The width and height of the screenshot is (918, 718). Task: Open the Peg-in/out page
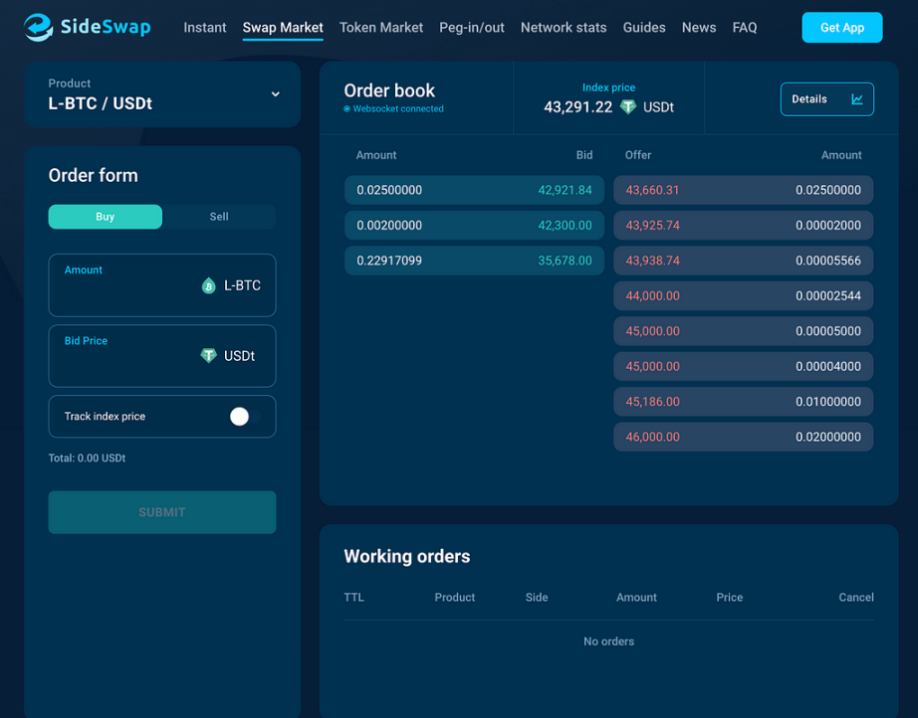[472, 28]
